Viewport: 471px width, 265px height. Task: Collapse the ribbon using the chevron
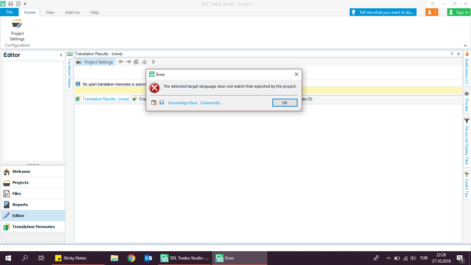(x=465, y=45)
